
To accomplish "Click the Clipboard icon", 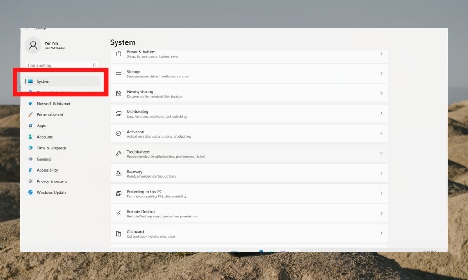I will click(x=118, y=233).
